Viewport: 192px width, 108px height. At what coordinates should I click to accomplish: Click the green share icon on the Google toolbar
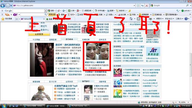point(69,11)
